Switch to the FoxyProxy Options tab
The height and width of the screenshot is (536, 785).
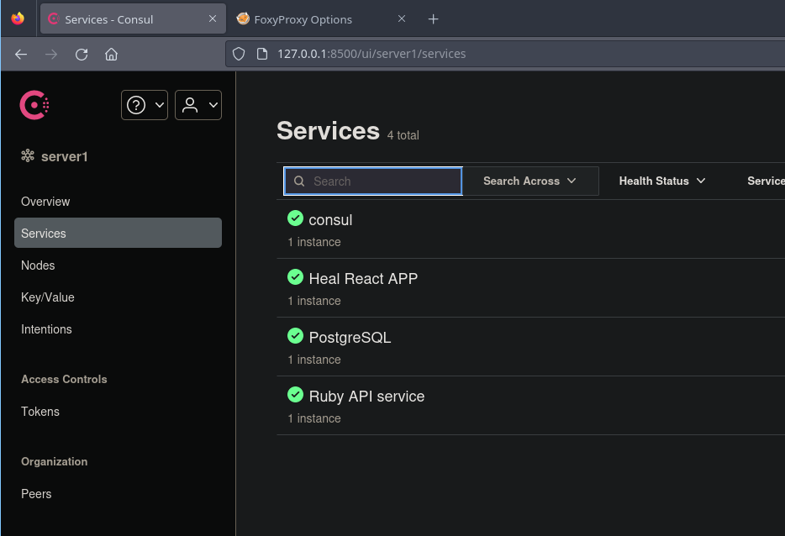(x=320, y=19)
